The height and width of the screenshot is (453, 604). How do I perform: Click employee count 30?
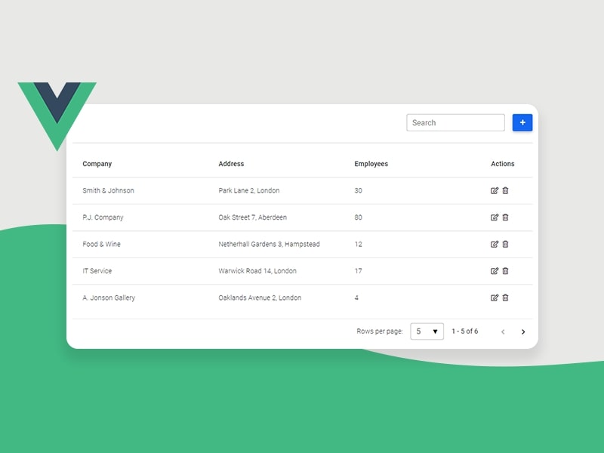358,191
